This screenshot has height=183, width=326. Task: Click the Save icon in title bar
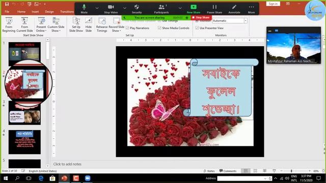tap(7, 4)
